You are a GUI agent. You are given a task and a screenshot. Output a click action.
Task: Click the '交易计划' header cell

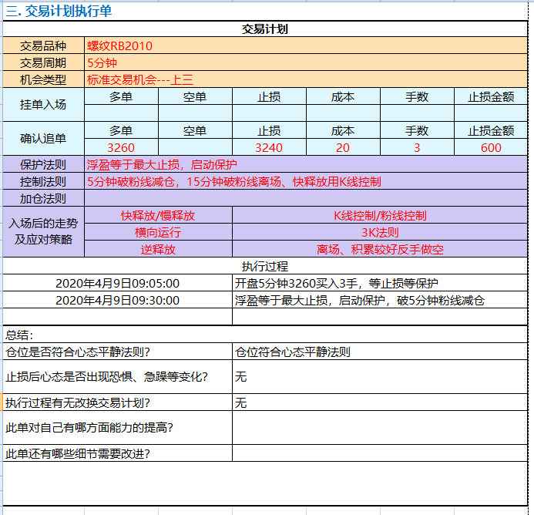[x=265, y=29]
